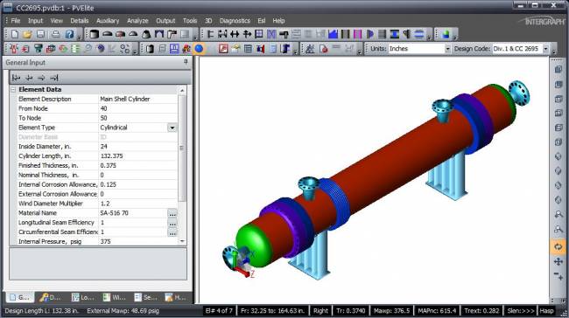Open the Units dropdown
Image resolution: width=569 pixels, height=318 pixels.
tap(447, 49)
